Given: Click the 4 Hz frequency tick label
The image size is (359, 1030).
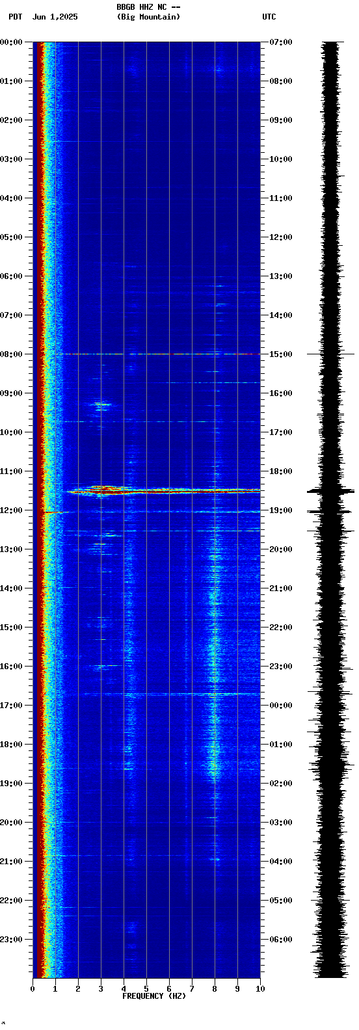Looking at the screenshot, I should [124, 989].
